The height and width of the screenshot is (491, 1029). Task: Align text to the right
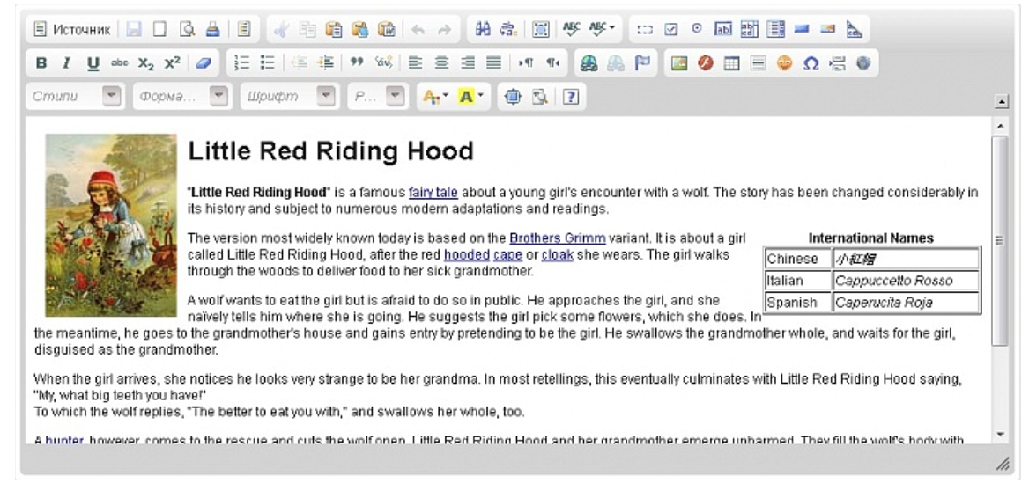pos(467,63)
